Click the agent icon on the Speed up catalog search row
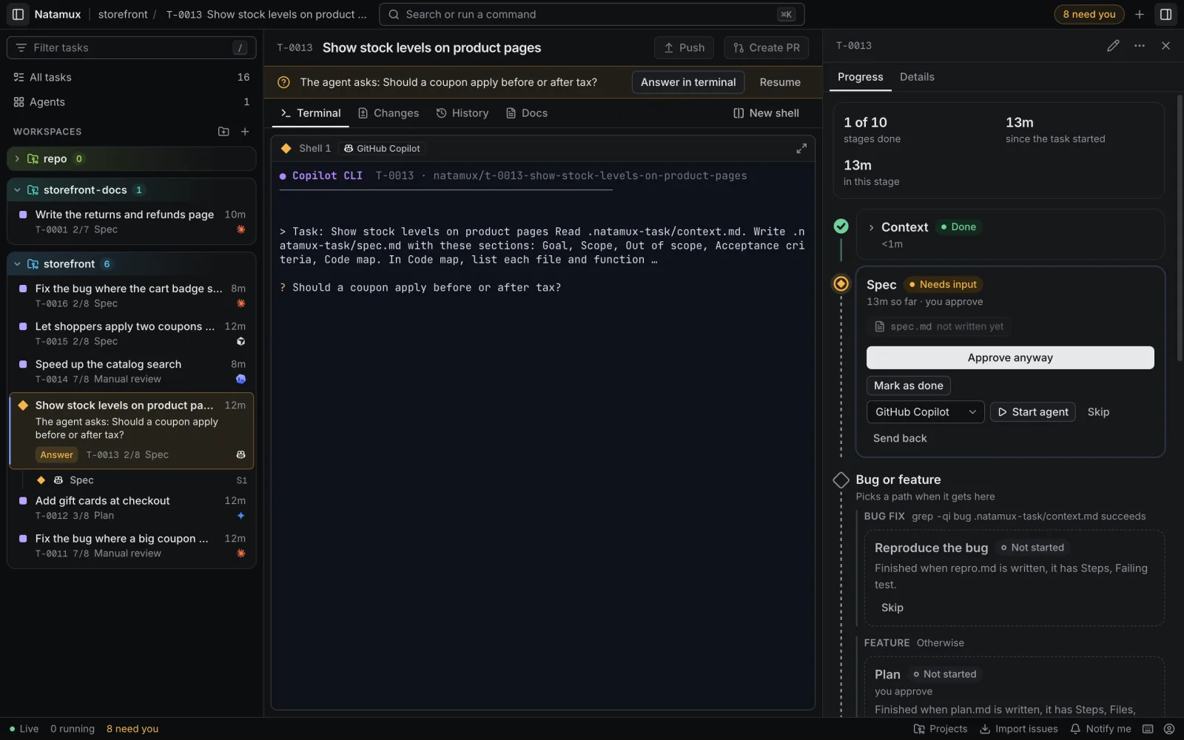This screenshot has width=1184, height=740. pyautogui.click(x=240, y=380)
